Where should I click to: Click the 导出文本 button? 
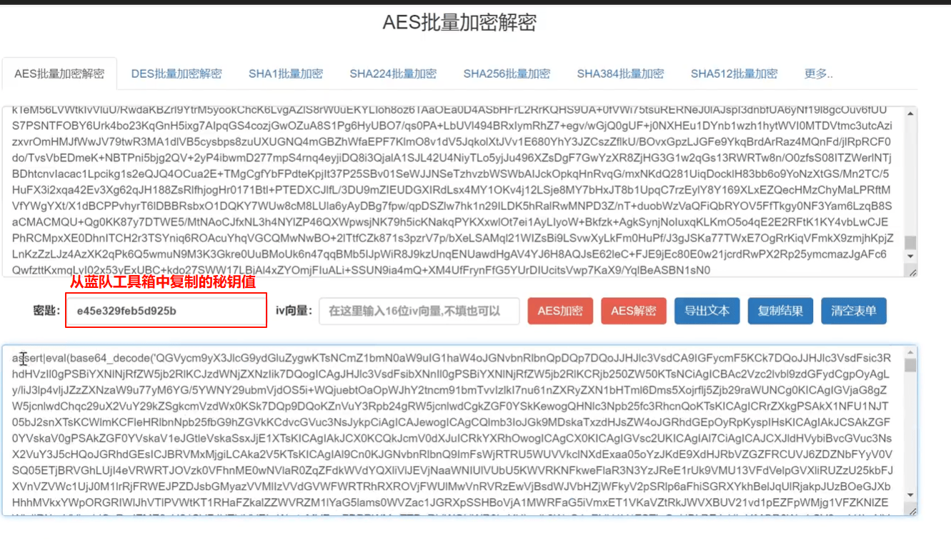coord(707,311)
